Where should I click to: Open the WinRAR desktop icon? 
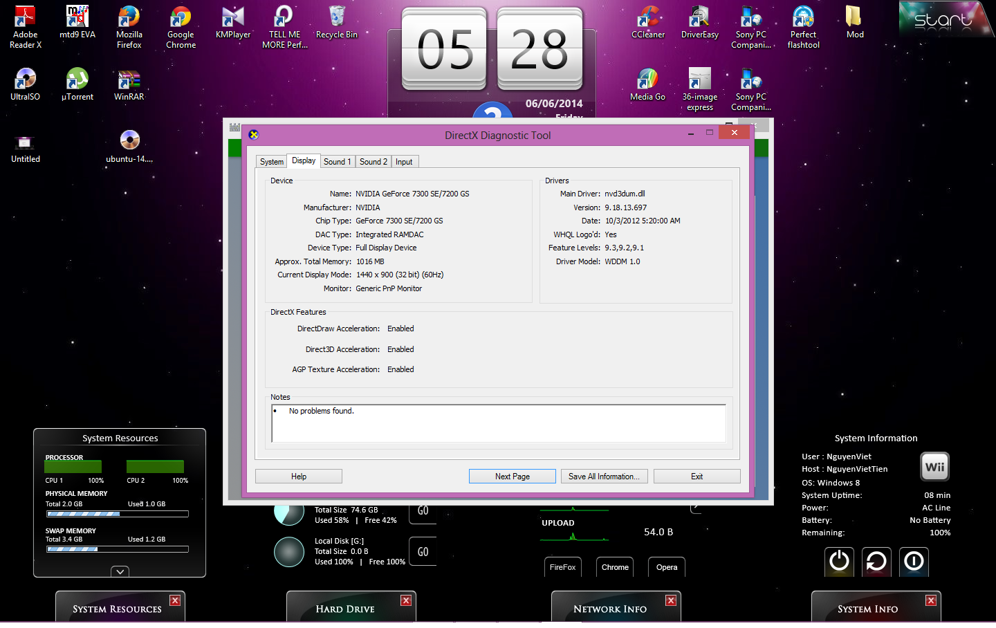tap(129, 84)
